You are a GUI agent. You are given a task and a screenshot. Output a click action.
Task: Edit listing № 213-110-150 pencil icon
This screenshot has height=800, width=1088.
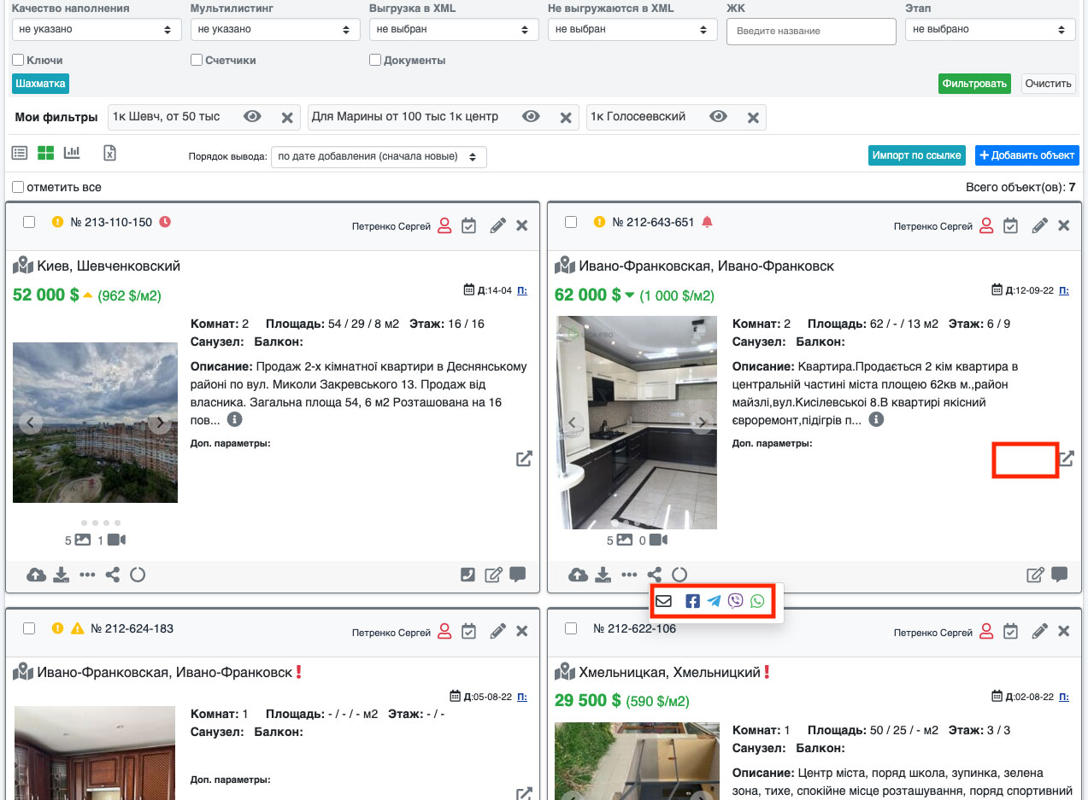497,225
